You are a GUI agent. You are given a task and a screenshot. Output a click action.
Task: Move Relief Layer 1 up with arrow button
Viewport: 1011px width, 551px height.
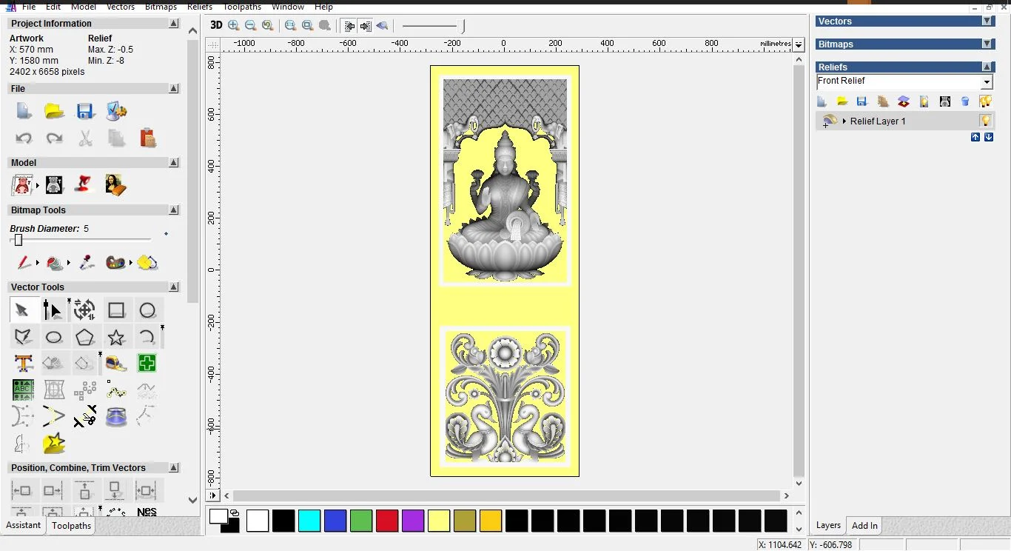[x=975, y=138]
